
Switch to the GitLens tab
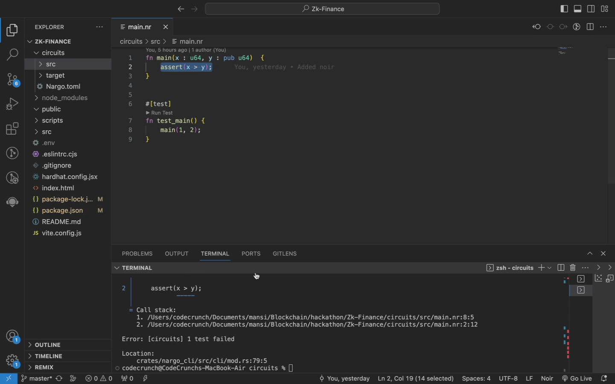(284, 253)
